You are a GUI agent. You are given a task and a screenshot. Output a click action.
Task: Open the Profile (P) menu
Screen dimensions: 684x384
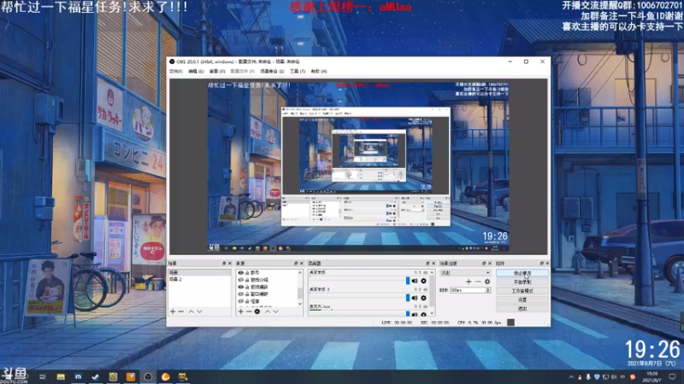pos(243,72)
